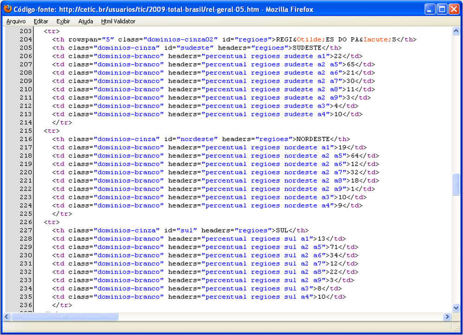This screenshot has width=463, height=335.
Task: Click the &Otilde; entity on line 204
Action: (309, 39)
